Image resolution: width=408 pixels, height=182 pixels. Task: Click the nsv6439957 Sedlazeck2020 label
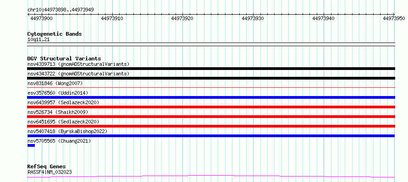coord(63,102)
